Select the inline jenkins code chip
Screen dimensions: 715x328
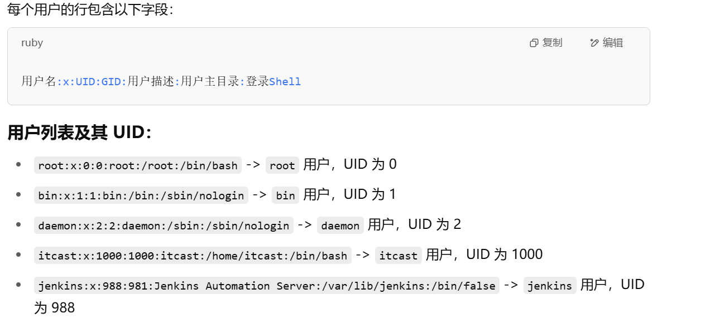point(550,285)
